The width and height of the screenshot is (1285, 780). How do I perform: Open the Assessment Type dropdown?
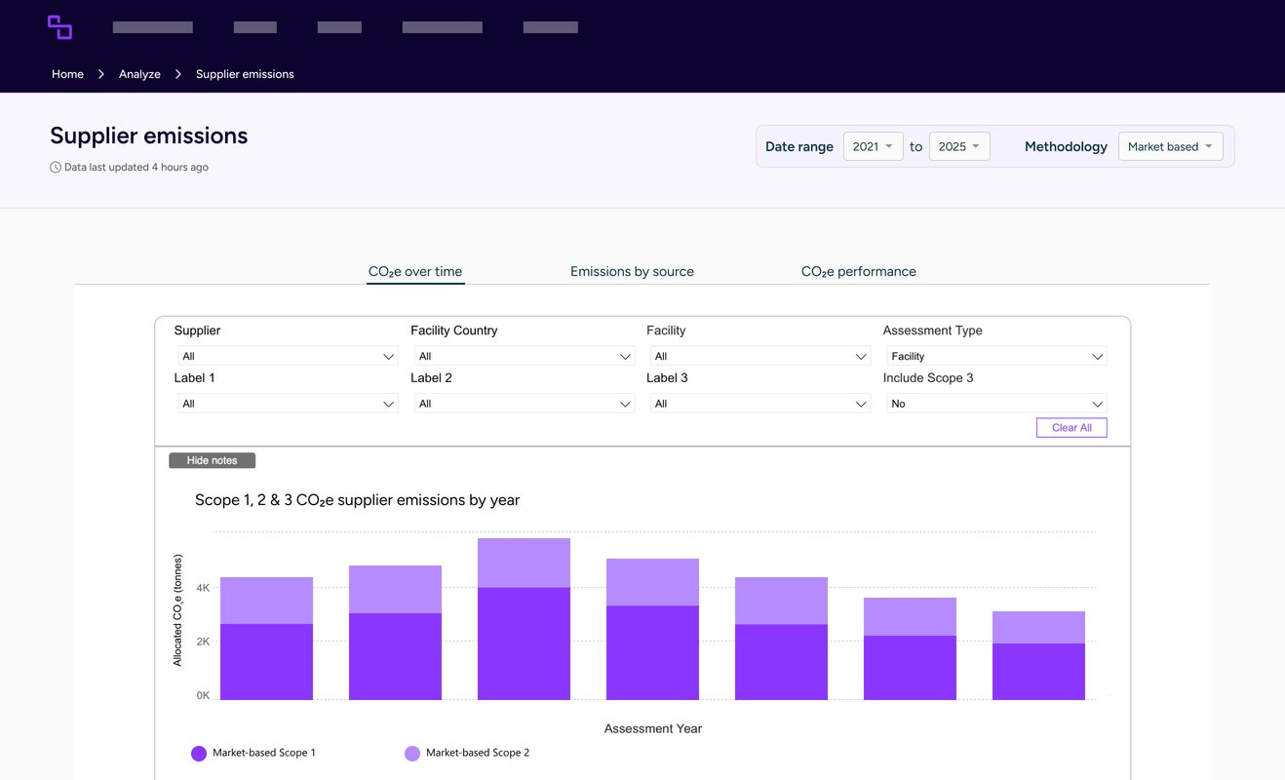(x=996, y=357)
